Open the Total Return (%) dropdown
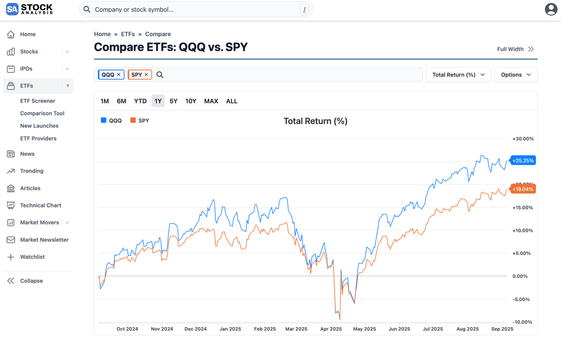Image resolution: width=561 pixels, height=341 pixels. pyautogui.click(x=459, y=75)
